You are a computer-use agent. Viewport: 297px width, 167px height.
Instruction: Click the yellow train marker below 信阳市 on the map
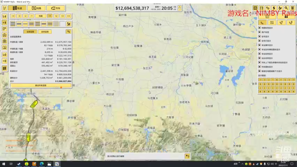pos(34,104)
